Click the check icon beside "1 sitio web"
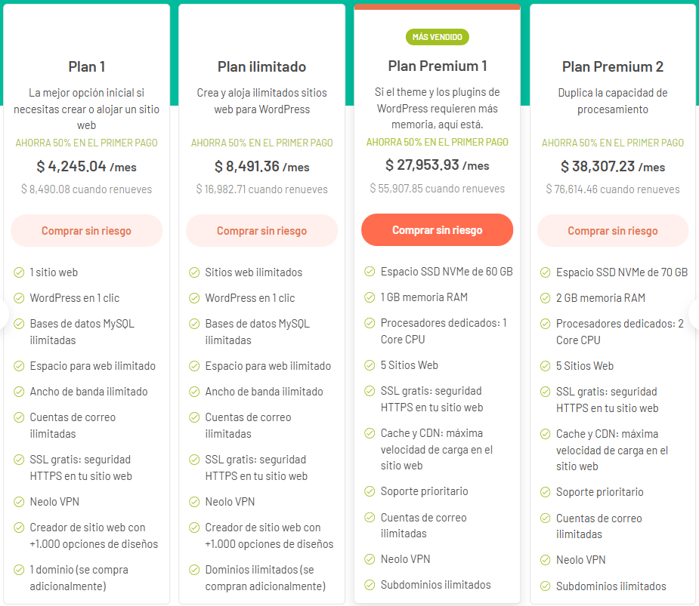Viewport: 699px width, 606px height. tap(19, 272)
